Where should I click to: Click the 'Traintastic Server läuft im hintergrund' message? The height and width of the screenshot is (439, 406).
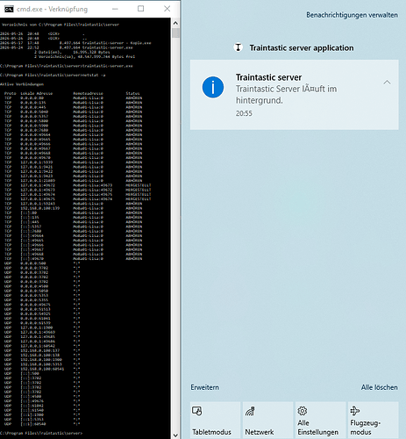point(286,94)
